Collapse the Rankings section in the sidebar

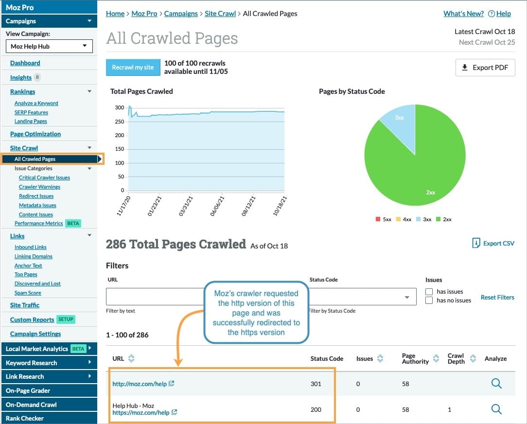(88, 91)
